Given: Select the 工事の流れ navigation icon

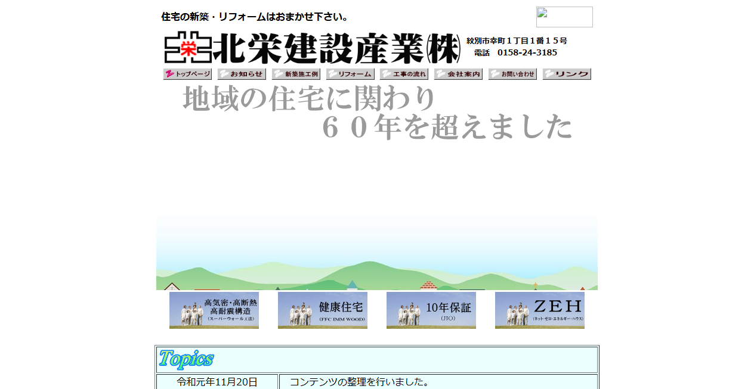Looking at the screenshot, I should [x=404, y=73].
